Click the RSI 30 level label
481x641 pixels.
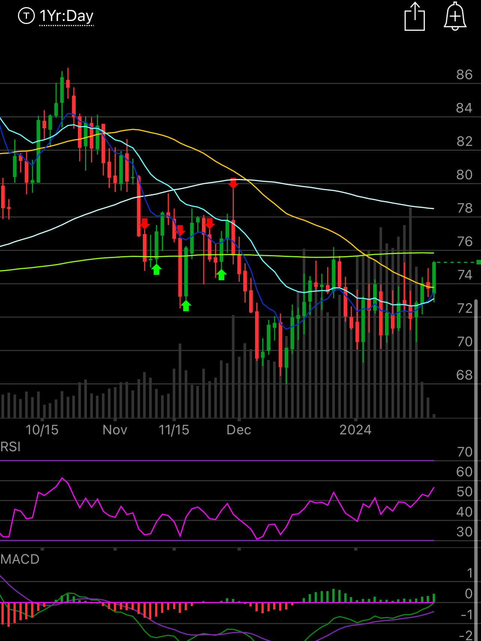pyautogui.click(x=465, y=532)
